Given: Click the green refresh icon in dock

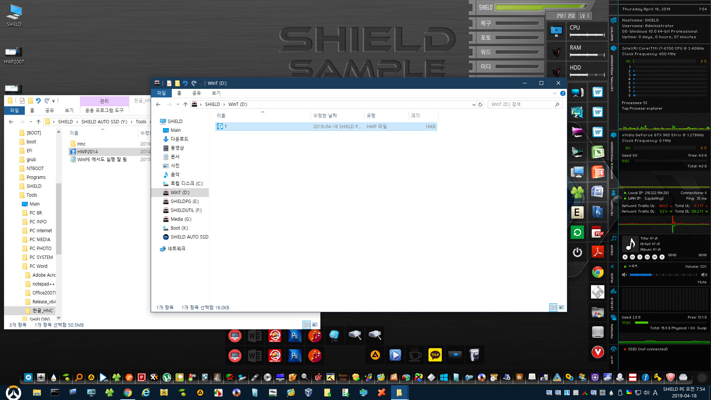Looking at the screenshot, I should point(577,232).
